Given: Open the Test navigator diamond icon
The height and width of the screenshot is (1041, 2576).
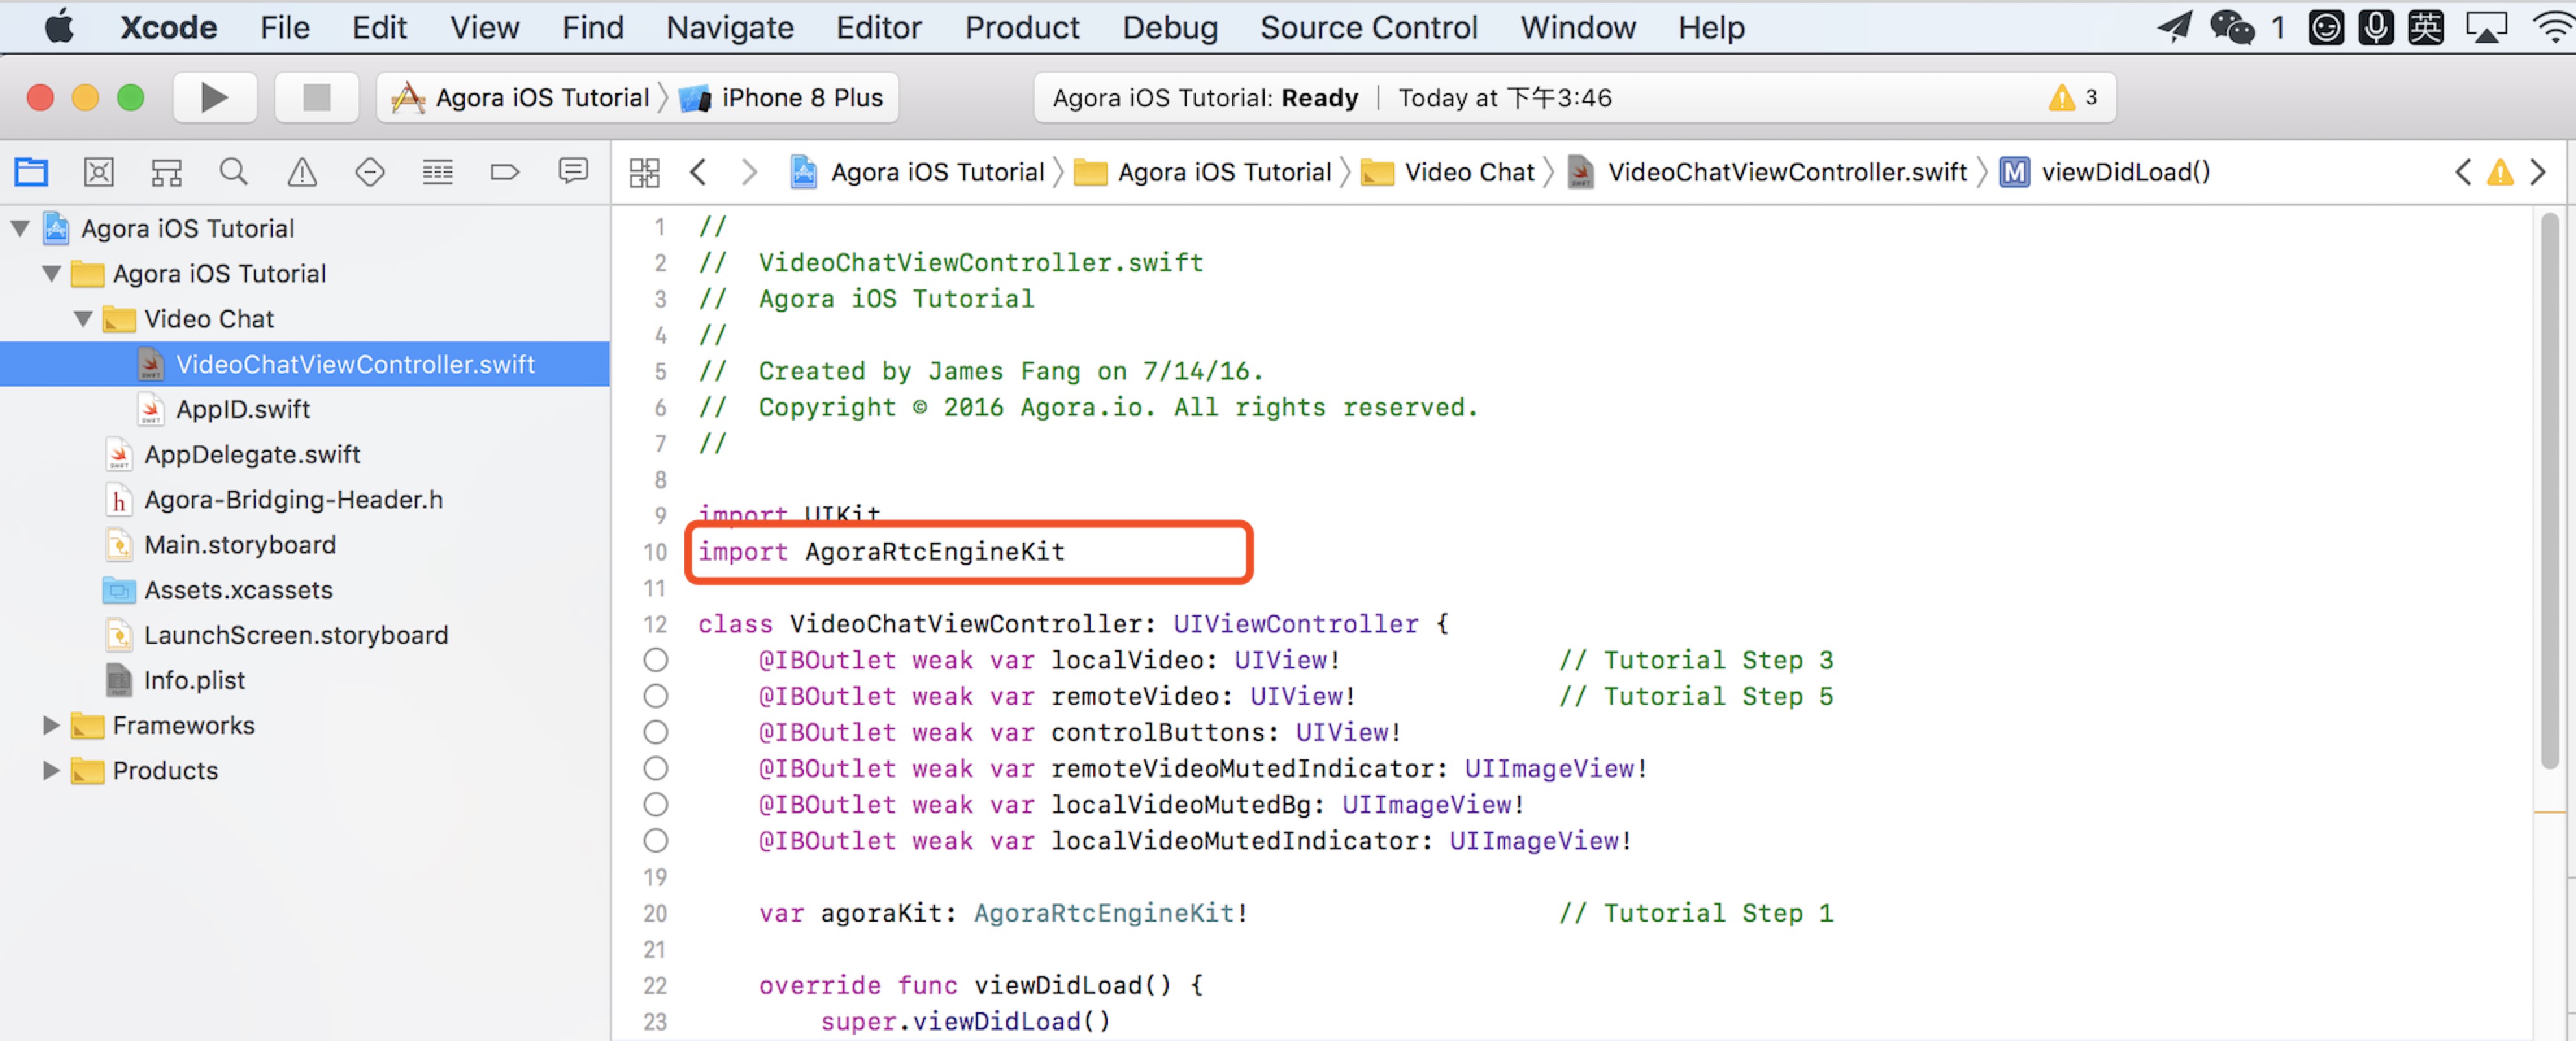Looking at the screenshot, I should (370, 172).
